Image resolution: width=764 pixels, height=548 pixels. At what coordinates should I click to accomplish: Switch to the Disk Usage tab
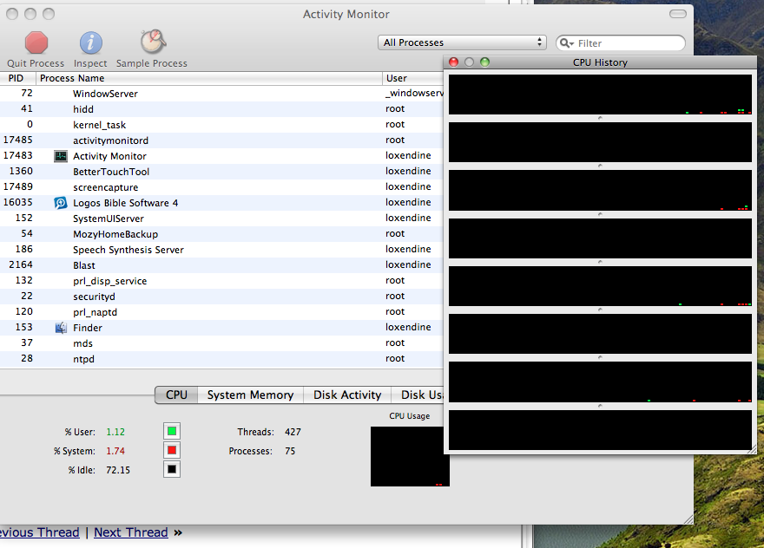pos(418,395)
